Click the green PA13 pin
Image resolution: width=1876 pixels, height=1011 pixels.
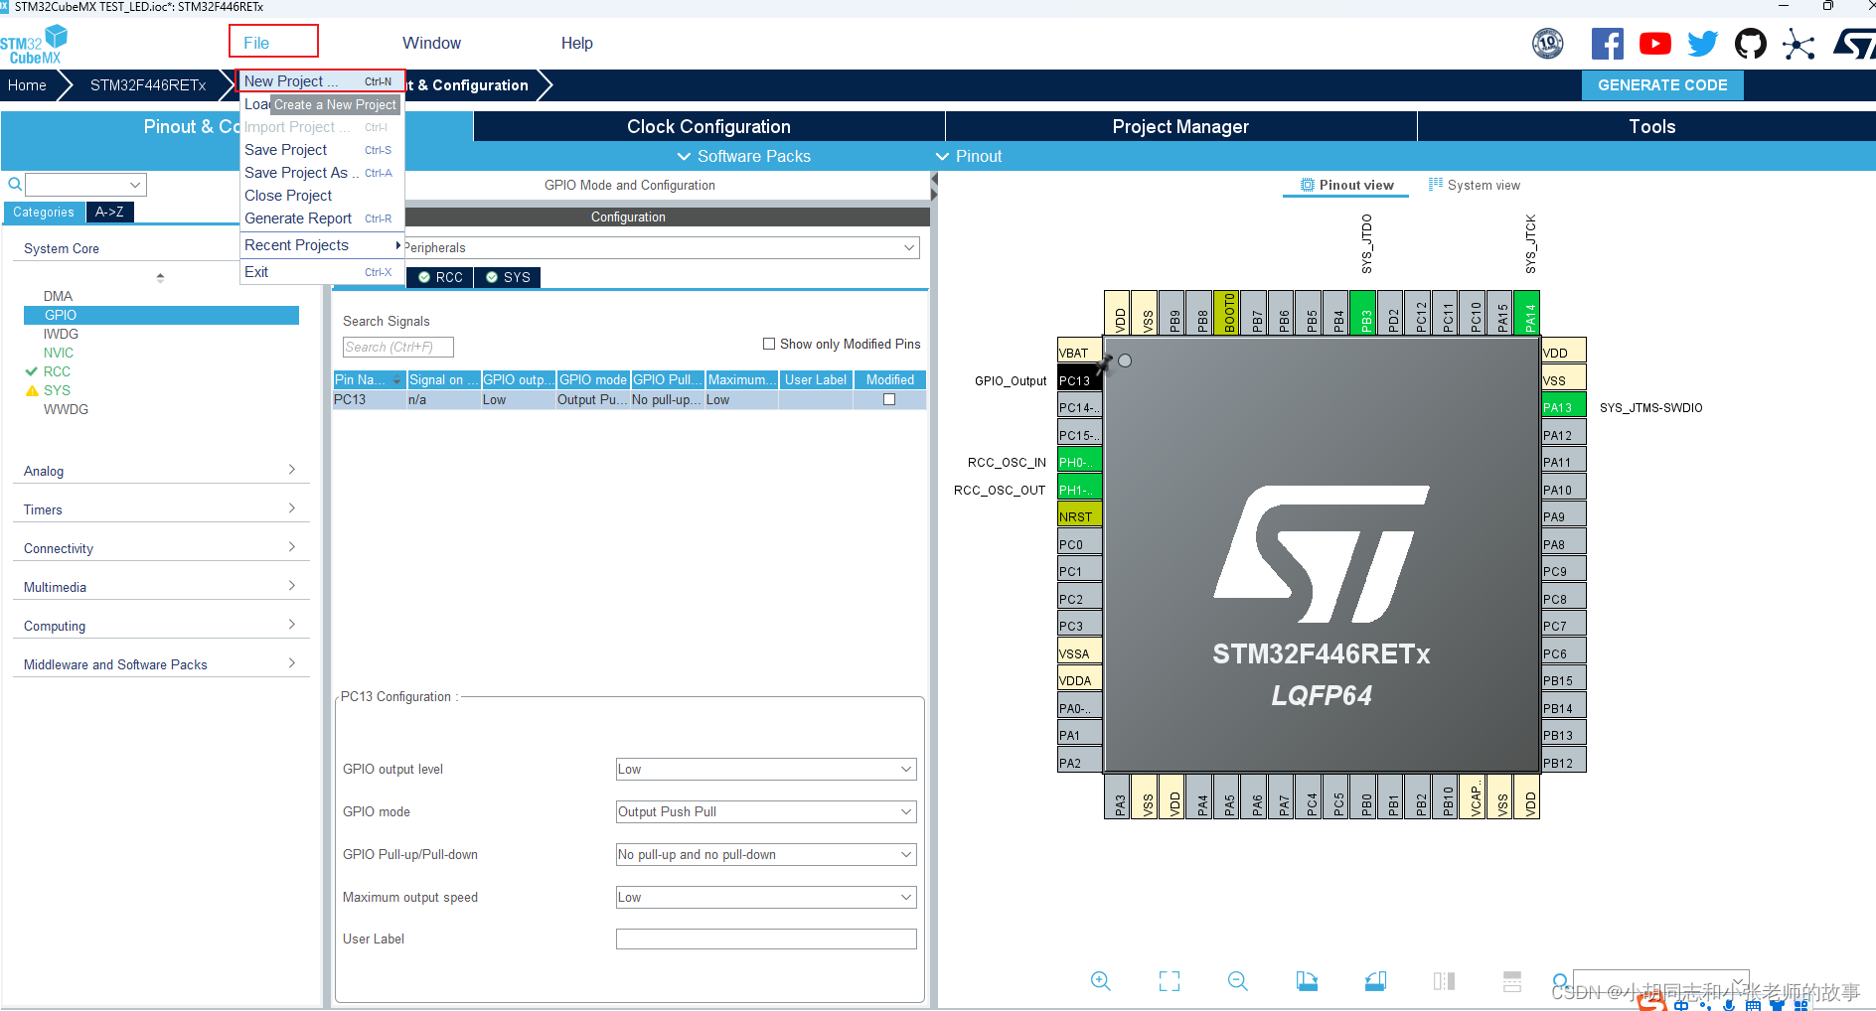click(1564, 407)
